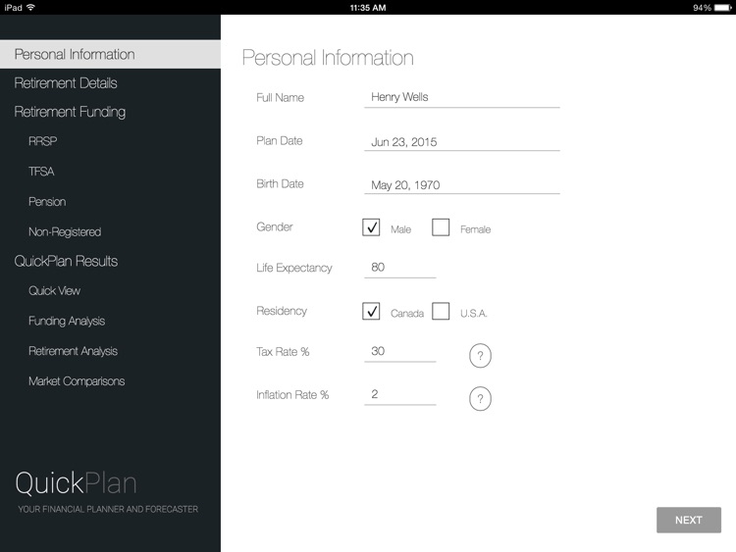
Task: Open the Non-Registered page
Action: (x=65, y=231)
